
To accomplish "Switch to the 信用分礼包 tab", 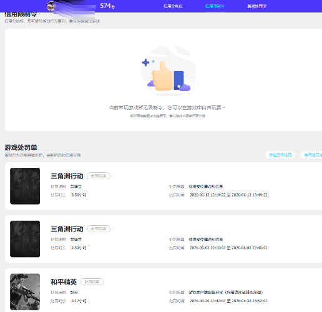I will tap(173, 6).
